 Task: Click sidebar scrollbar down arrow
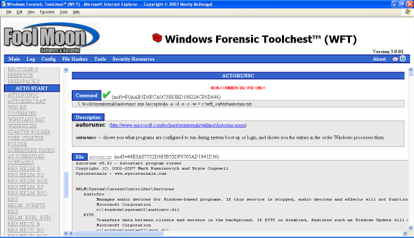click(66, 233)
